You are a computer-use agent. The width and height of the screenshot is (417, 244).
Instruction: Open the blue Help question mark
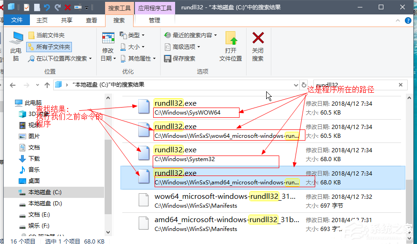pyautogui.click(x=408, y=20)
